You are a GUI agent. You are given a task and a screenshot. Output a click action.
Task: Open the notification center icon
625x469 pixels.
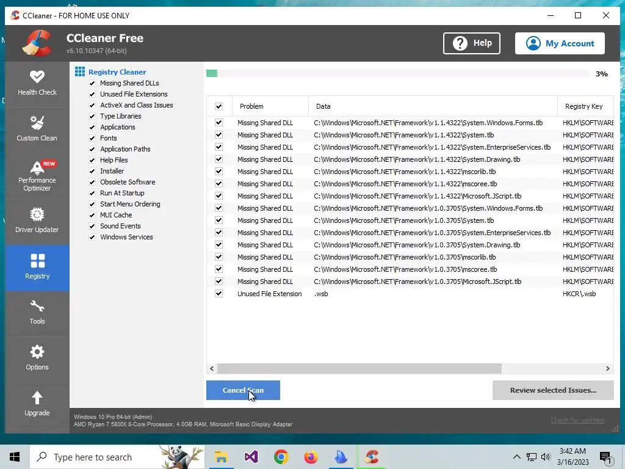606,458
